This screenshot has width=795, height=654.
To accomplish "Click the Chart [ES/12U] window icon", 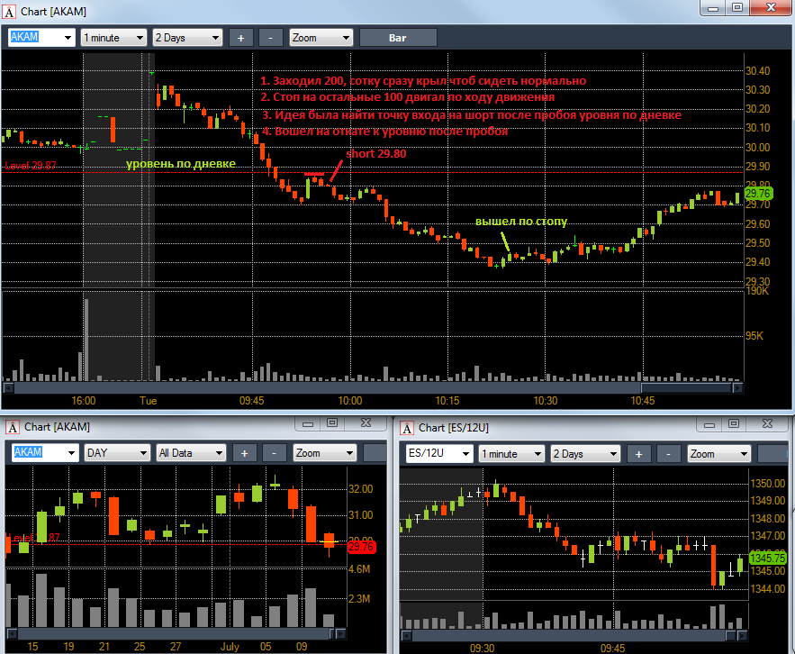I will coord(407,428).
